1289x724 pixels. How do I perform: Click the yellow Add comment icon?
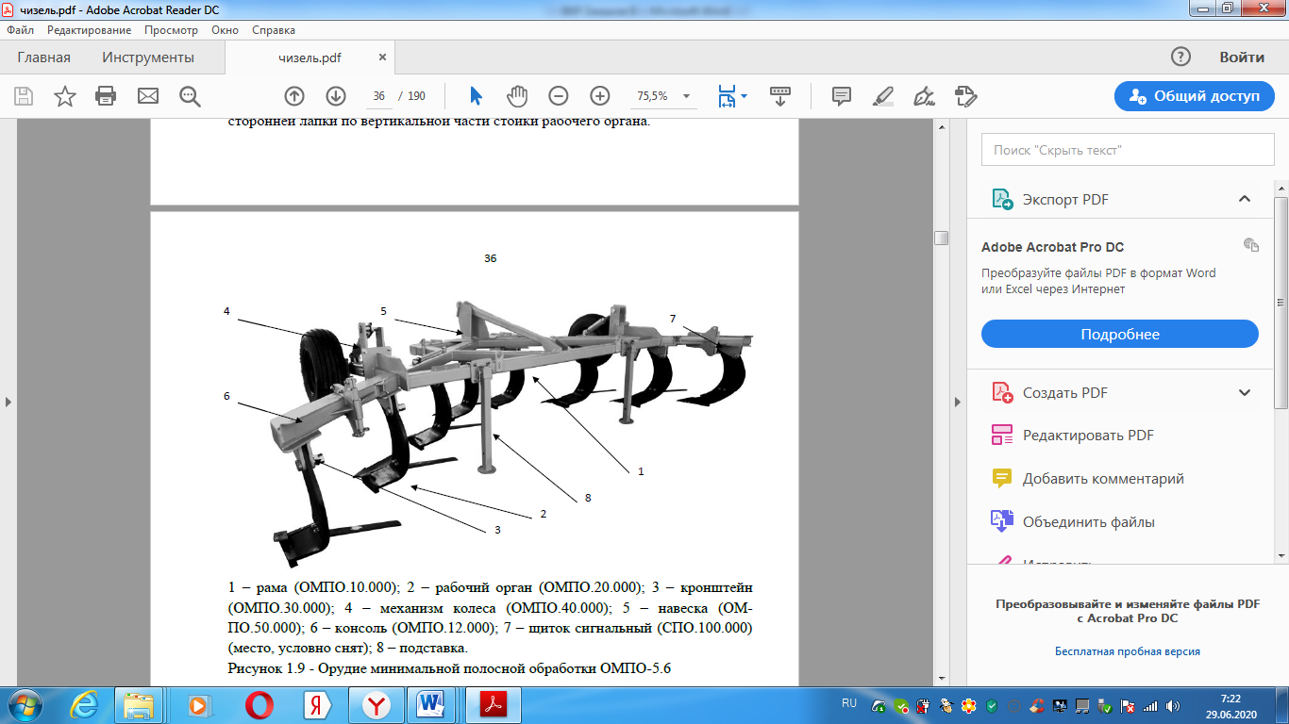pyautogui.click(x=1001, y=478)
